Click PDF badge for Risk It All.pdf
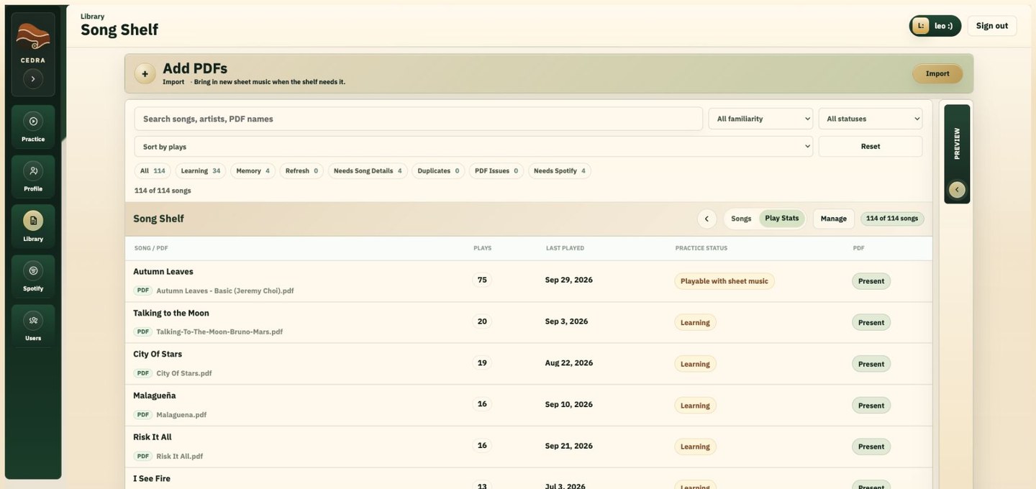This screenshot has width=1036, height=489. click(x=143, y=456)
